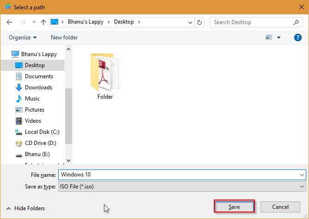Click navigation pane scroll down arrow

pos(68,161)
